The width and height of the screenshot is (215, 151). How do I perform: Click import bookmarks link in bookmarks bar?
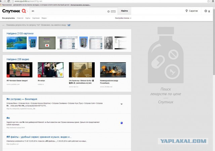point(80,5)
